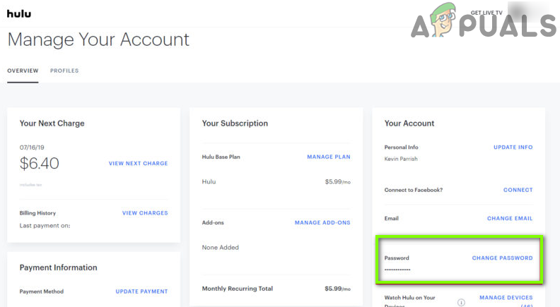Connect account to Facebook
Image resolution: width=560 pixels, height=307 pixels.
coord(518,190)
